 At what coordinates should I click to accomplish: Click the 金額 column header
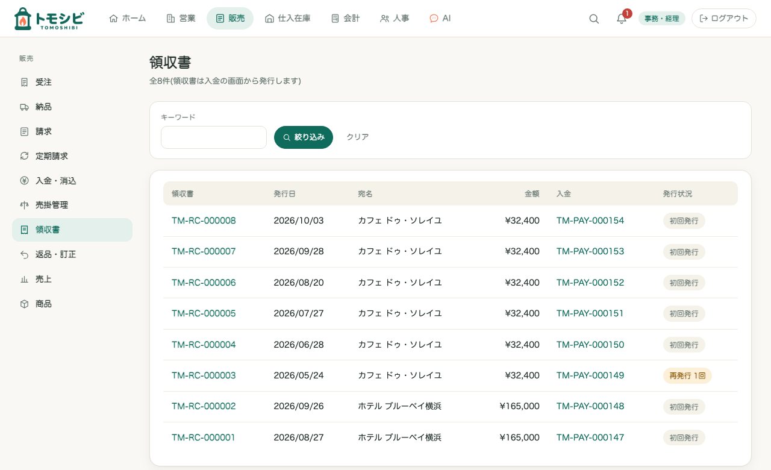tap(532, 194)
